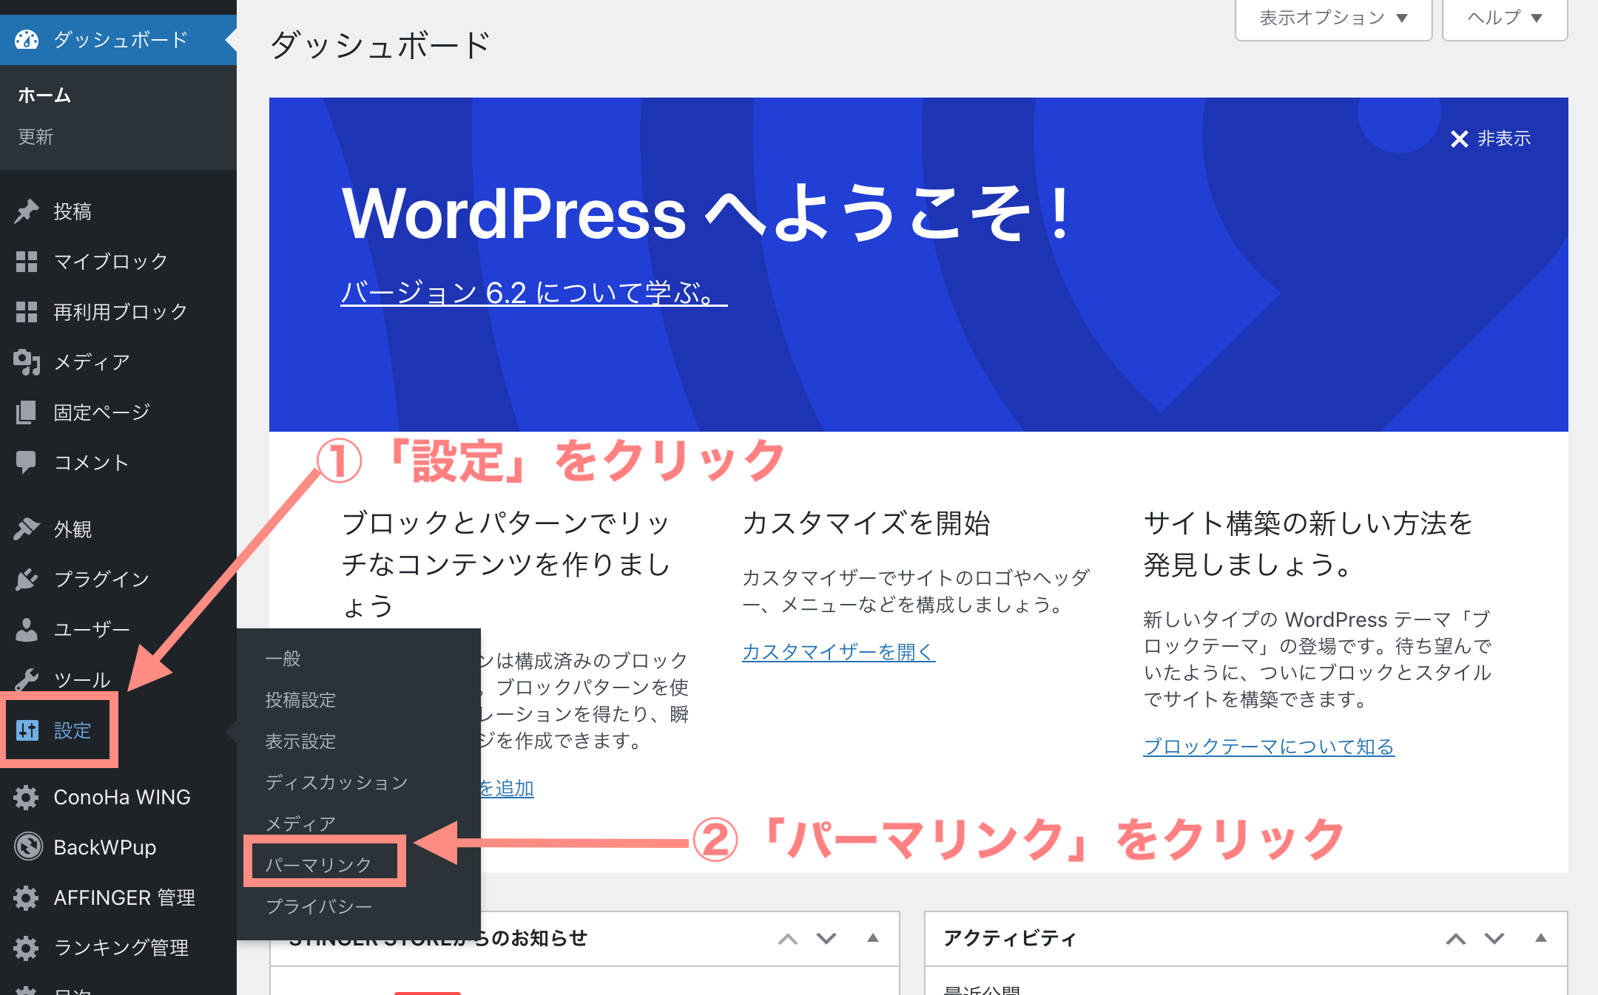Select 投稿設定 in settings submenu
Image resolution: width=1598 pixels, height=995 pixels.
pyautogui.click(x=300, y=699)
